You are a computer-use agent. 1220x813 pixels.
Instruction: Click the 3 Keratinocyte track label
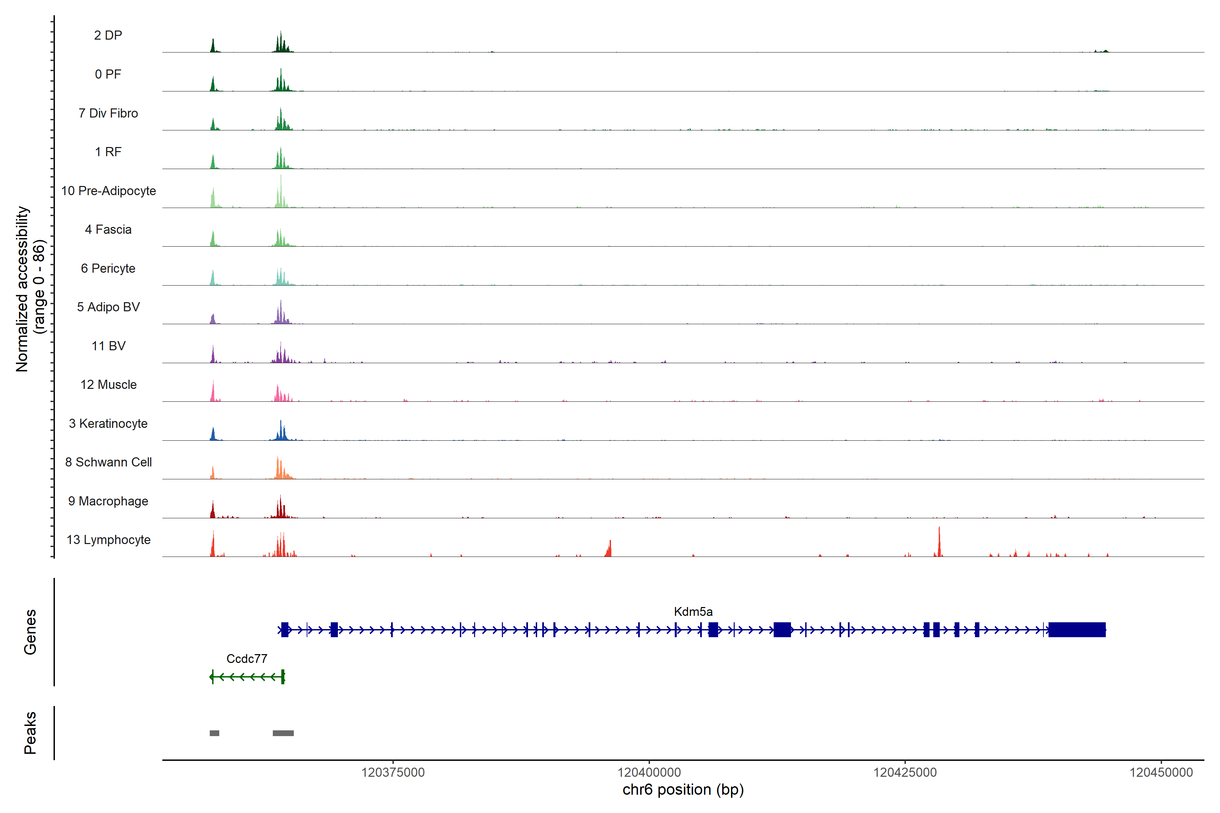[108, 424]
